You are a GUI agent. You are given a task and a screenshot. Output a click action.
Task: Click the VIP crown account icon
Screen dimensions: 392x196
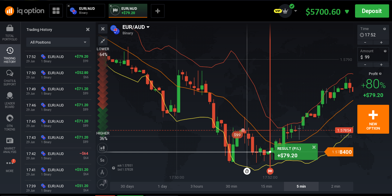[285, 10]
